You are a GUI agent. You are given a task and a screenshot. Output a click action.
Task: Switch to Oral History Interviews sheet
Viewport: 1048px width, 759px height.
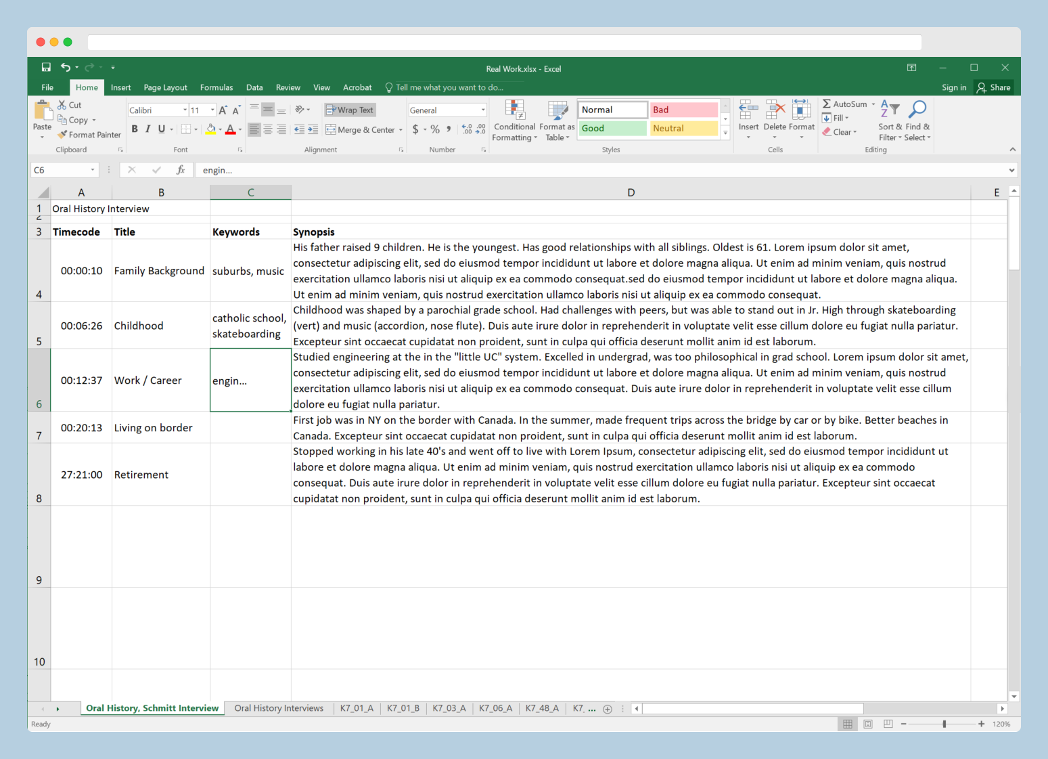[x=279, y=708]
